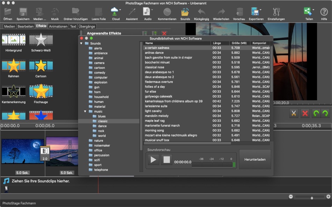The width and height of the screenshot is (332, 207).
Task: Click the timeline zoom slider handle
Action: tap(312, 198)
